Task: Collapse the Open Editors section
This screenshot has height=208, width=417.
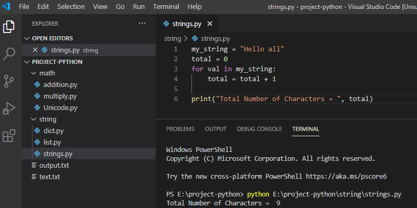Action: tap(27, 39)
